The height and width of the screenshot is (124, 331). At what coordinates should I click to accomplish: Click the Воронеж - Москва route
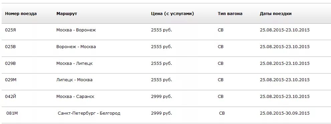[76, 47]
